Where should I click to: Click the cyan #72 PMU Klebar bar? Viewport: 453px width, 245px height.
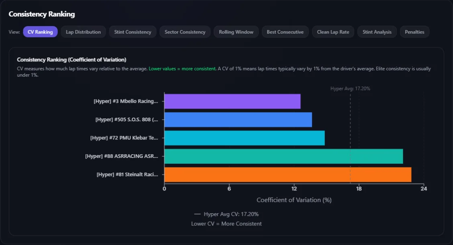tap(245, 138)
